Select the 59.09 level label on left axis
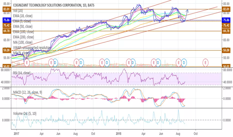The width and height of the screenshot is (233, 137). pyautogui.click(x=6, y=50)
